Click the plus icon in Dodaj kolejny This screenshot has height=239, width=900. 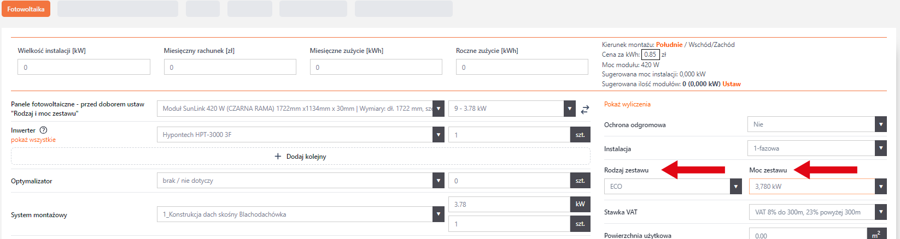(x=278, y=157)
